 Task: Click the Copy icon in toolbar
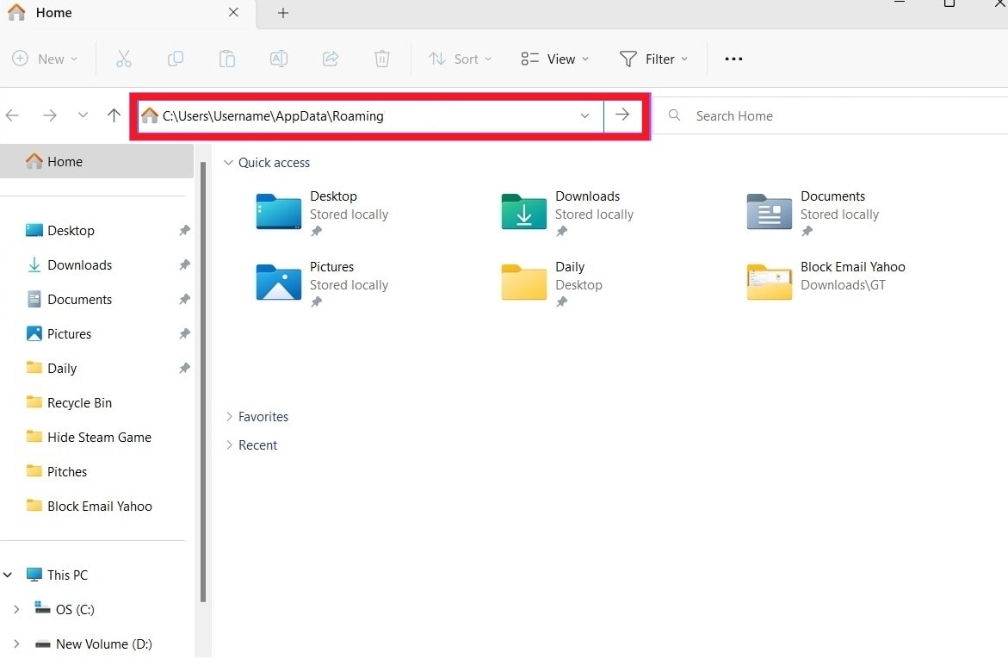pyautogui.click(x=175, y=59)
